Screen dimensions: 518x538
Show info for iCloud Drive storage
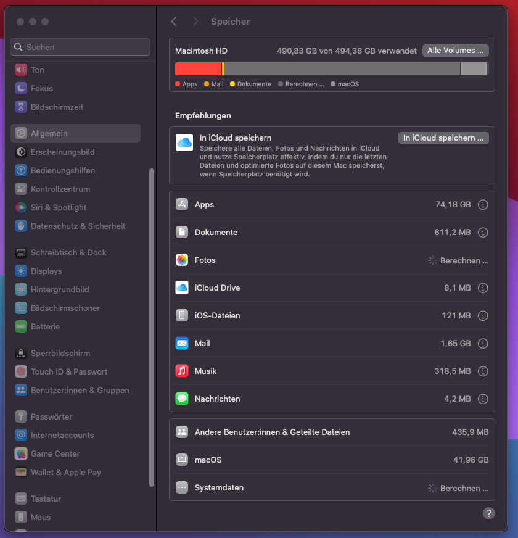483,288
